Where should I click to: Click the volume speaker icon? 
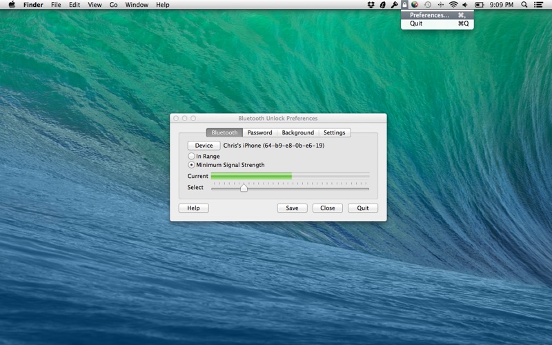(465, 5)
